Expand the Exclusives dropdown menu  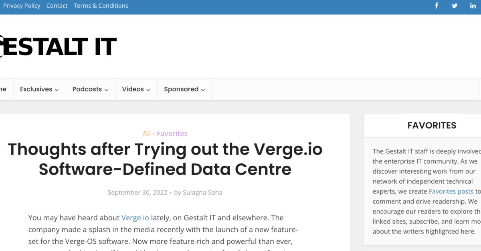(36, 89)
